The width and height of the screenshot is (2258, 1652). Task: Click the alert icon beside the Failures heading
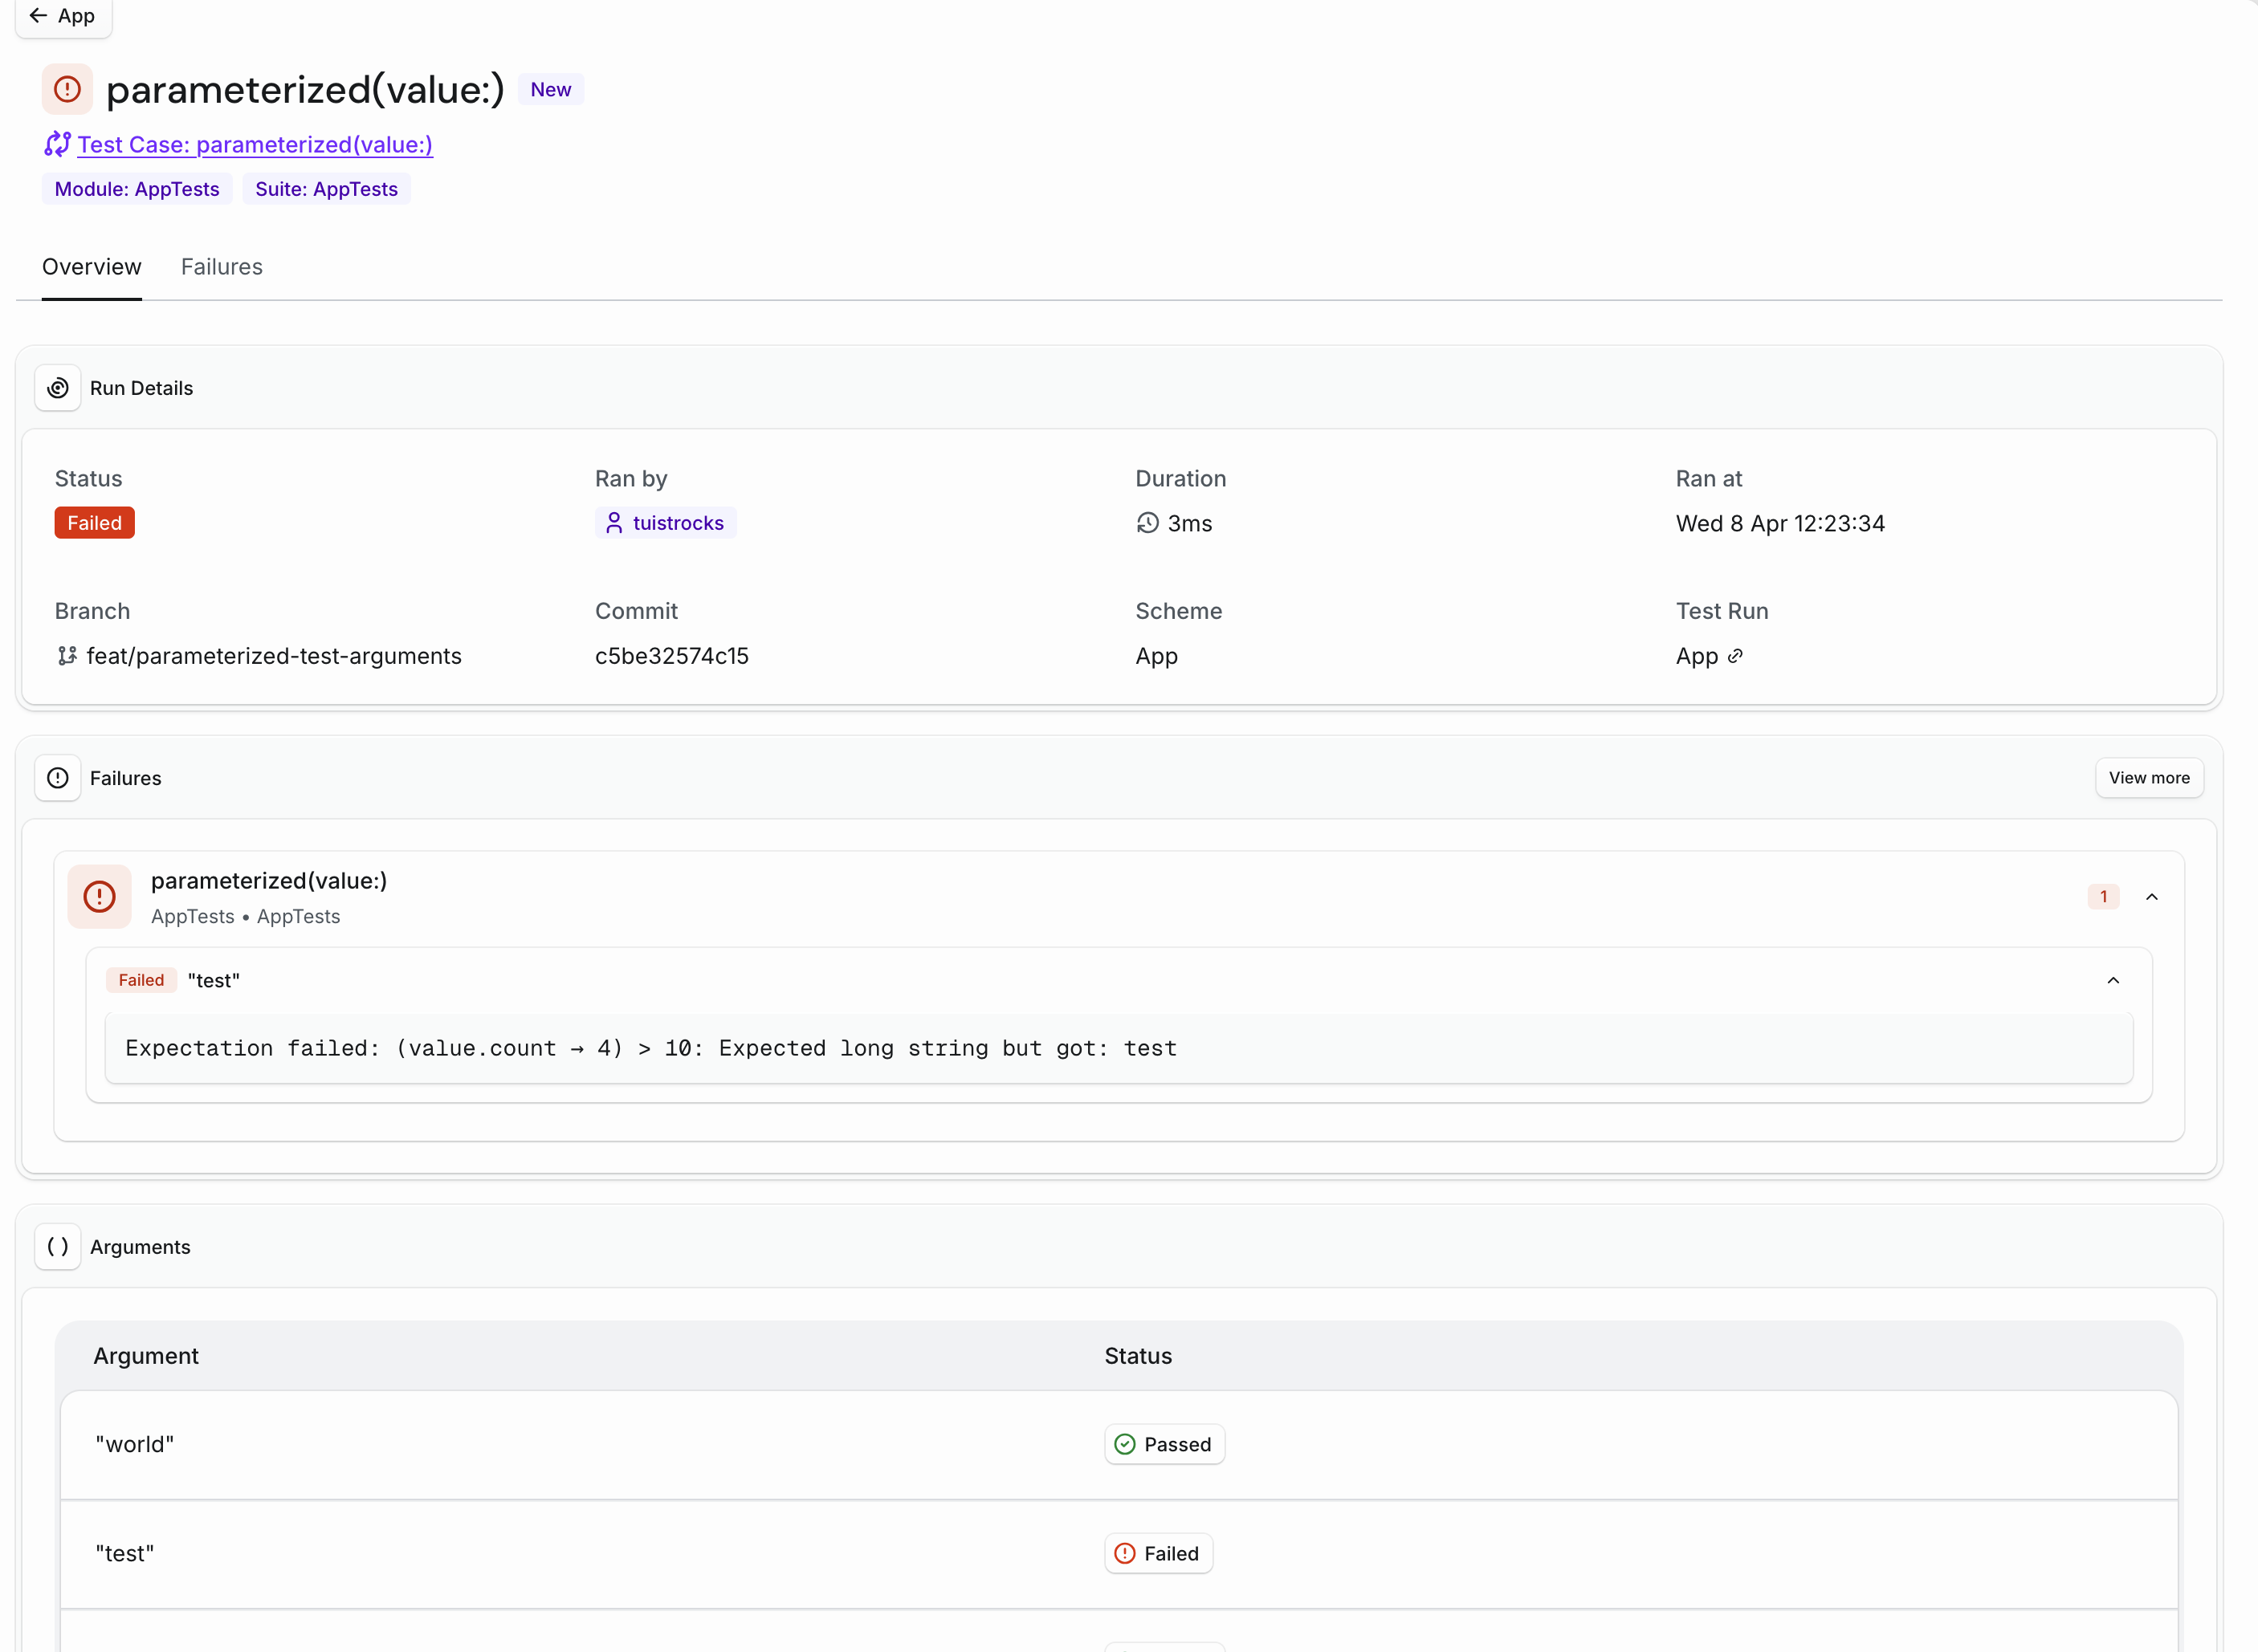[x=57, y=777]
